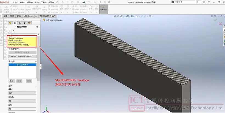
Task: Click the print icon in title toolbar
Action: click(x=84, y=2)
